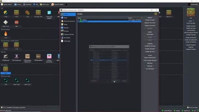
Task: Open the Autres logs page
Action: point(68,41)
